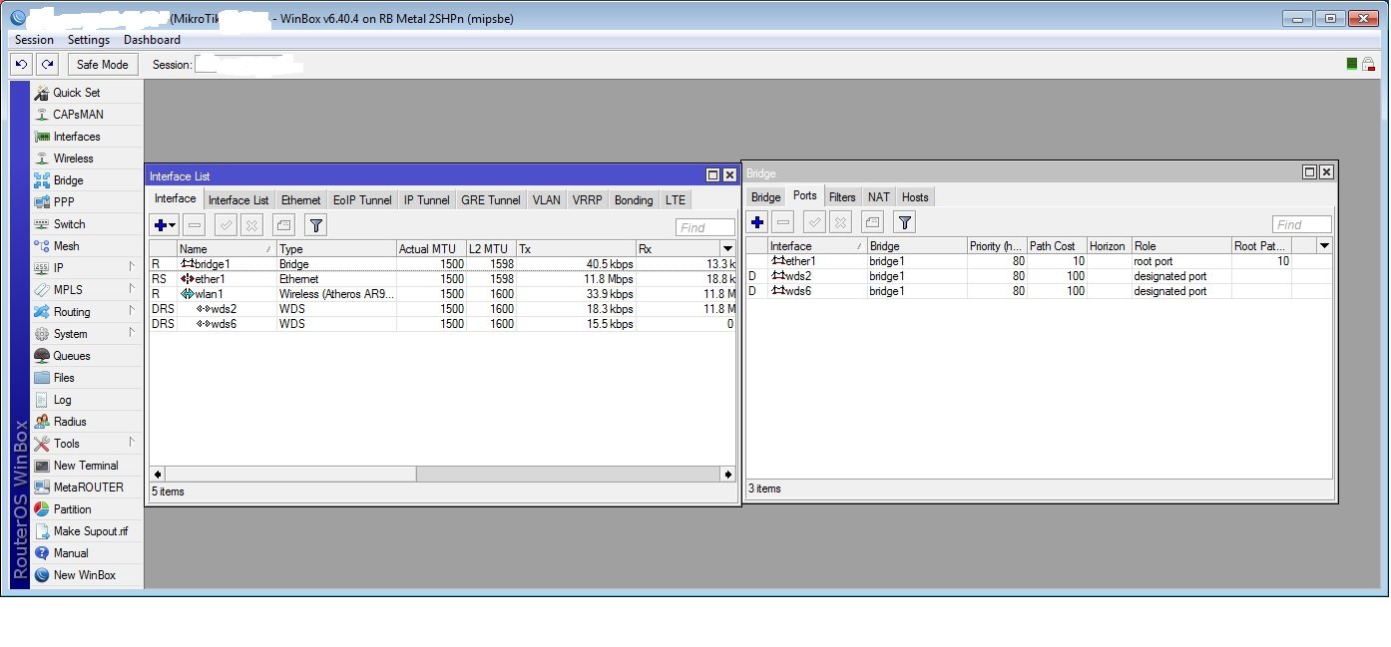
Task: Click the Interface List horizontal scrollbar
Action: [443, 475]
